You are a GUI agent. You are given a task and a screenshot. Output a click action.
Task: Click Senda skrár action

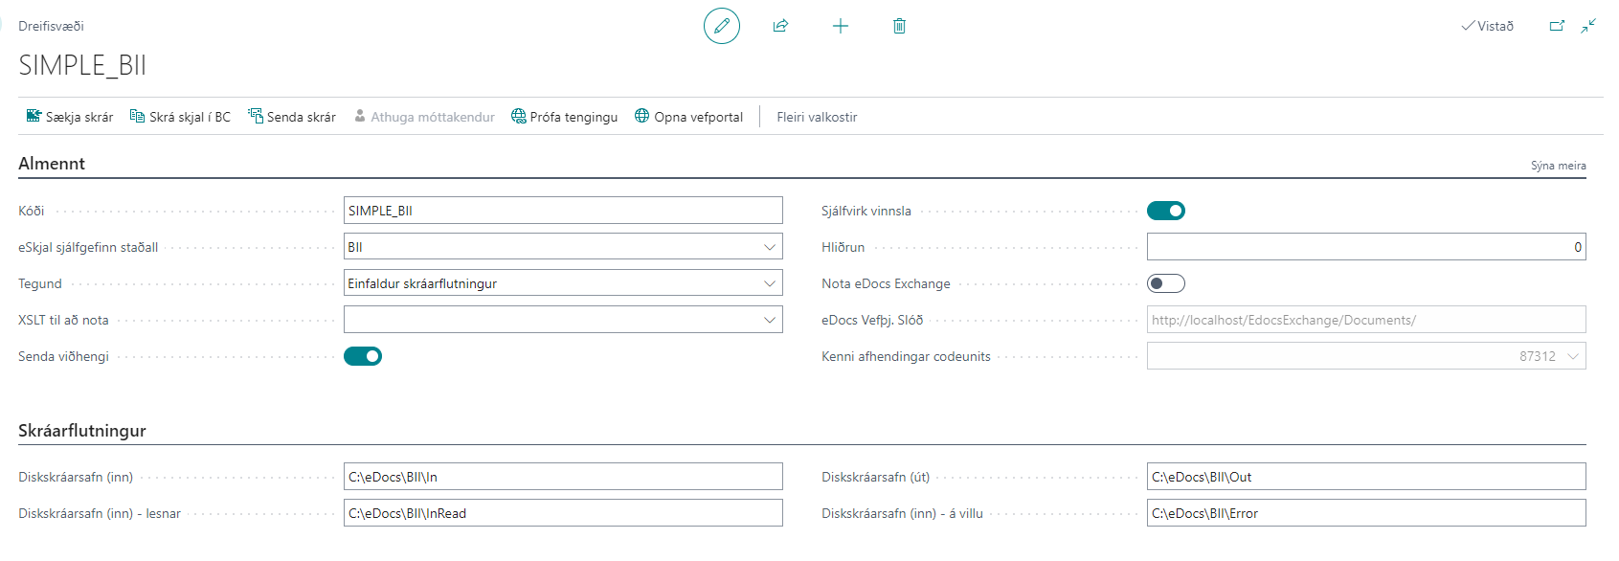click(292, 117)
